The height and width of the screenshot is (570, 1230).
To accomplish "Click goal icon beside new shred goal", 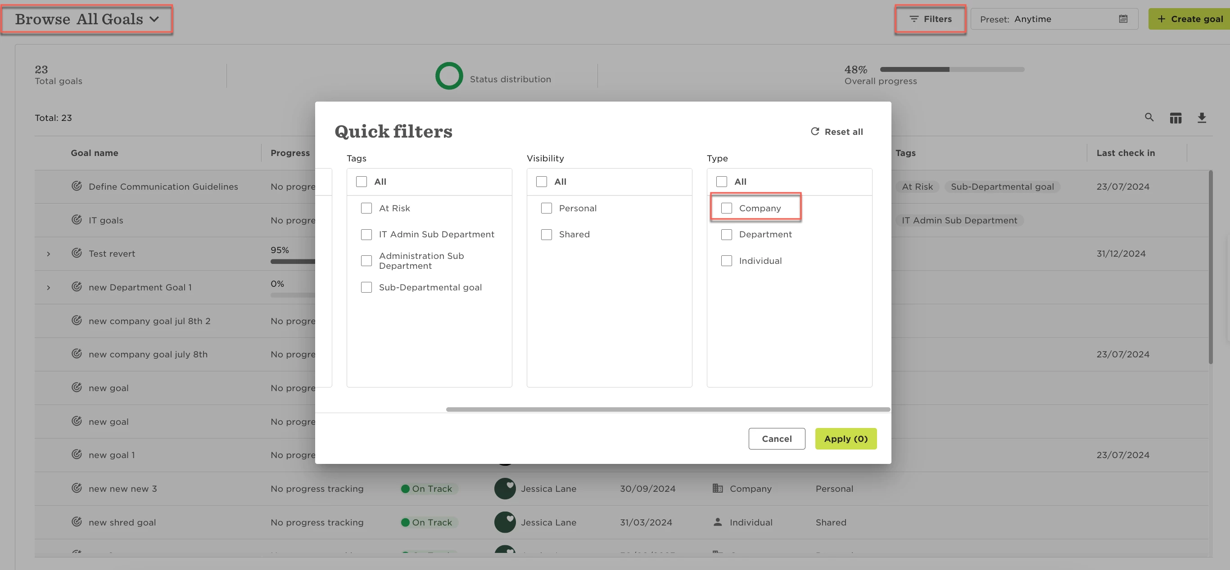I will coord(77,522).
